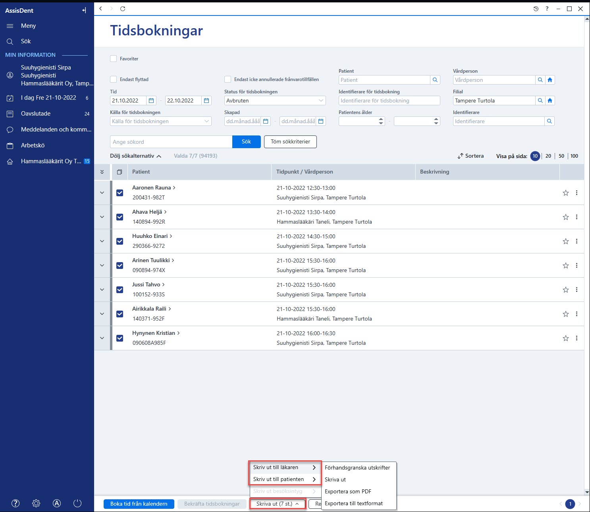Collapse Dölj sökalternativ section
Screen dimensions: 590x512
(x=136, y=156)
